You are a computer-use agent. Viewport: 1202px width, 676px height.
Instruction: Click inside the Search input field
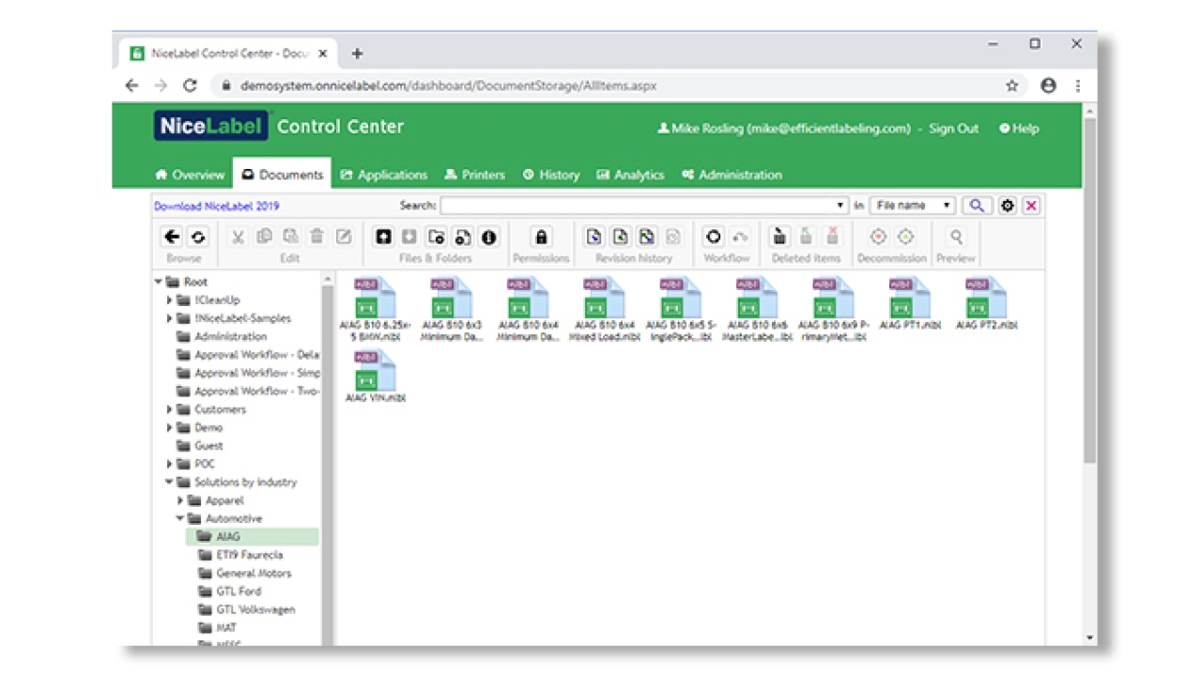[x=639, y=206]
